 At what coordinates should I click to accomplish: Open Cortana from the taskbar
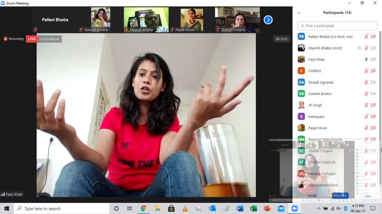[116, 208]
